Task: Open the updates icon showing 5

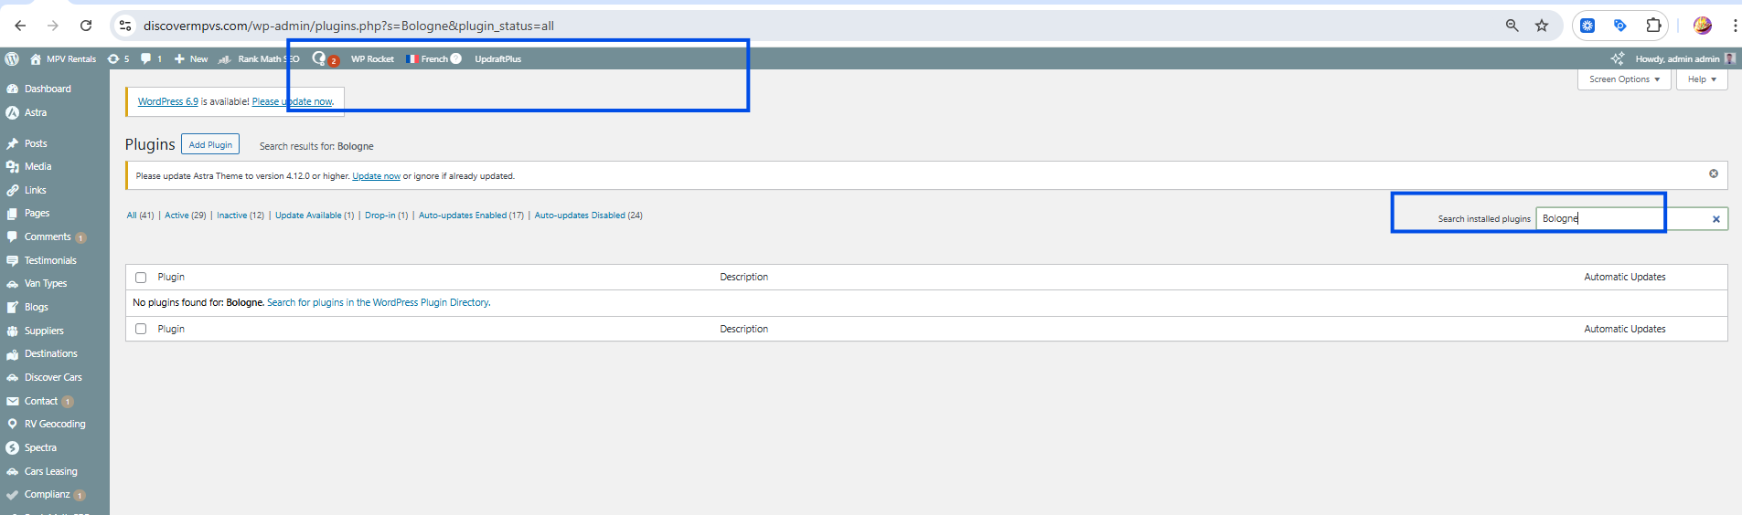Action: click(x=118, y=58)
